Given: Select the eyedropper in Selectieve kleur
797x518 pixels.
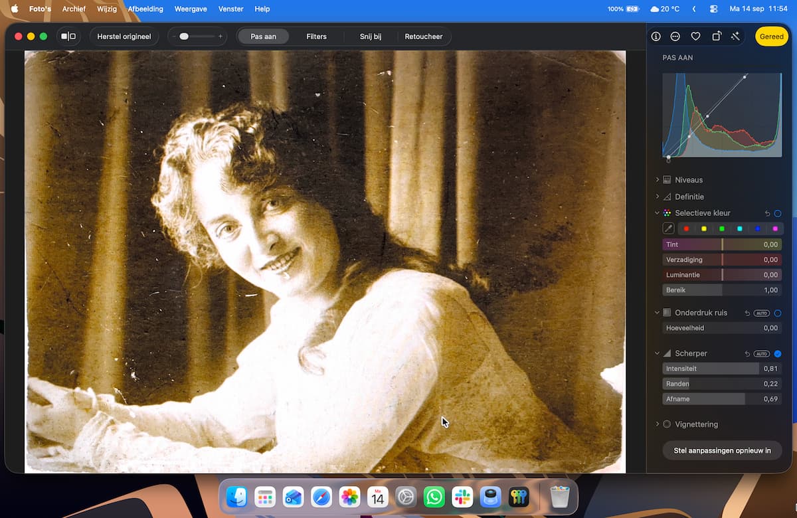Looking at the screenshot, I should (669, 228).
